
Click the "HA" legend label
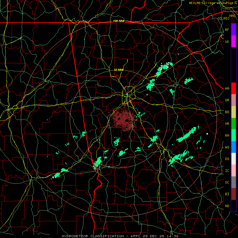click(227, 89)
